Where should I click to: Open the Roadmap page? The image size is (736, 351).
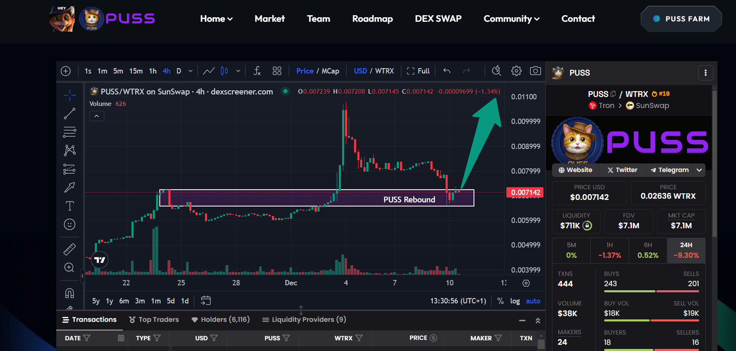373,19
